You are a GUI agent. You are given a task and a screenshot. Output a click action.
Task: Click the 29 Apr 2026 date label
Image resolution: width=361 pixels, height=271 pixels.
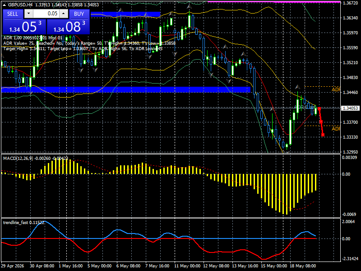pos(13,266)
